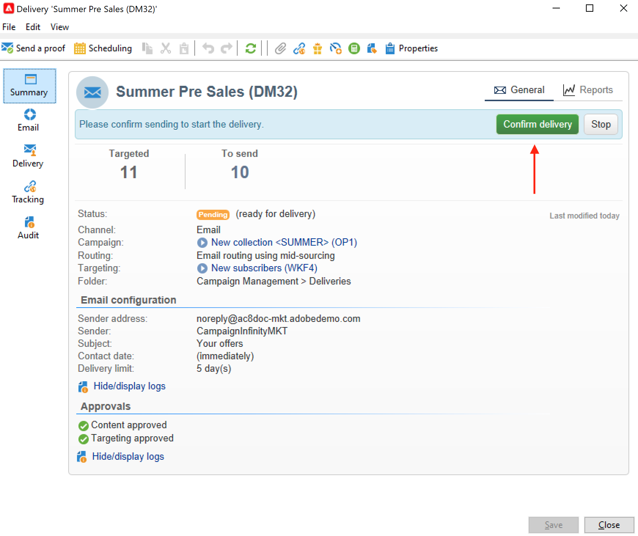638x536 pixels.
Task: Click the Undo arrow icon
Action: pyautogui.click(x=208, y=48)
